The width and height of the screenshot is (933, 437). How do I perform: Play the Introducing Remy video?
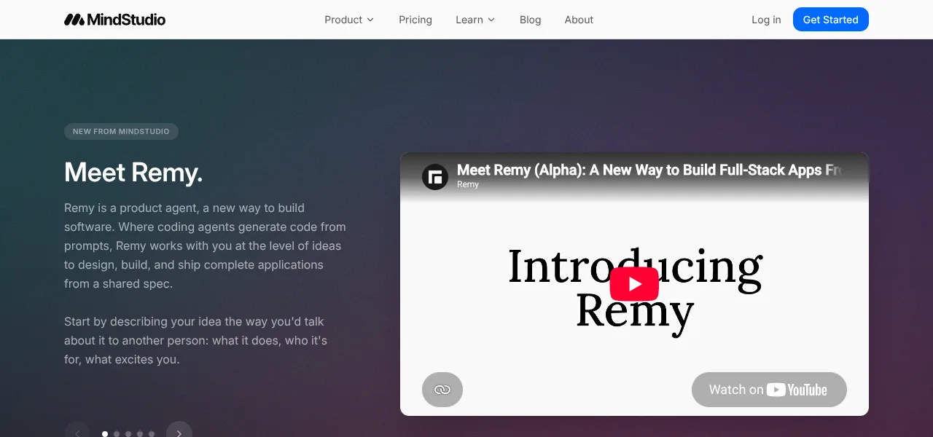634,284
